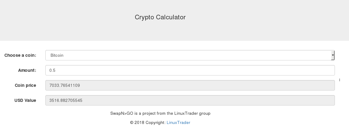349x135 pixels.
Task: Click the USD Value output field
Action: coord(190,100)
